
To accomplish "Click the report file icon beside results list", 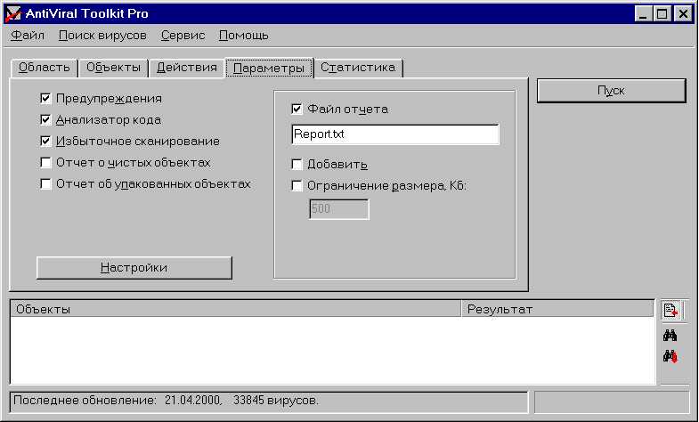I will point(670,310).
